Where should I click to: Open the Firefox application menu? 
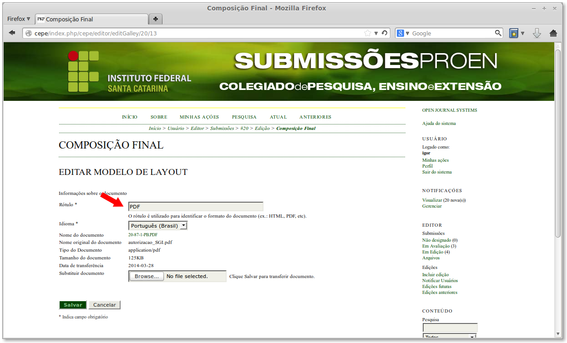coord(19,19)
